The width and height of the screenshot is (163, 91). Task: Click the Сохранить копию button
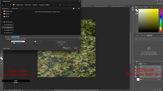[x=61, y=42]
